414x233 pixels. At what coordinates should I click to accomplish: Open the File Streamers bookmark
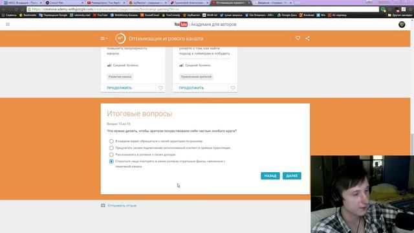click(x=259, y=15)
